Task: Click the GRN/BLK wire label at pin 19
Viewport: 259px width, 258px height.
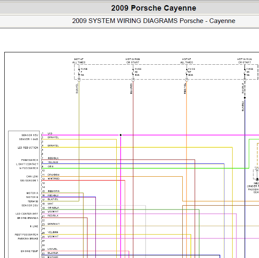Action: [54, 208]
